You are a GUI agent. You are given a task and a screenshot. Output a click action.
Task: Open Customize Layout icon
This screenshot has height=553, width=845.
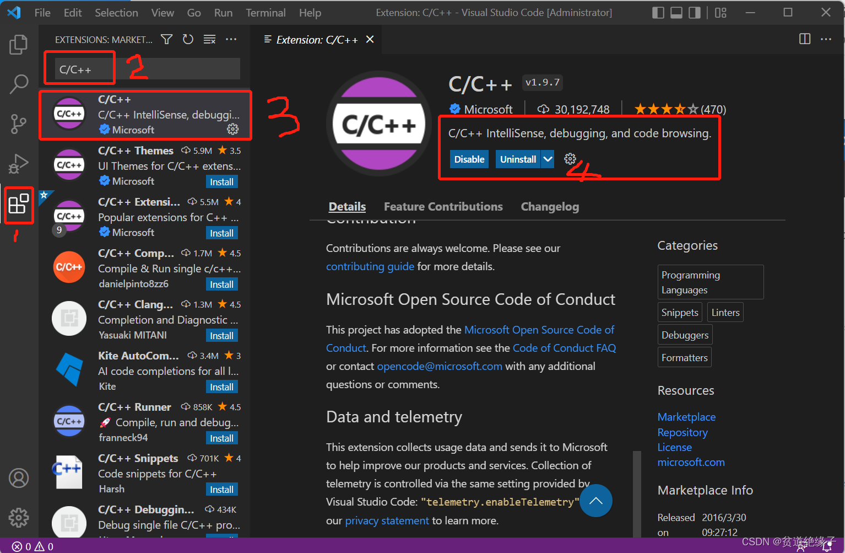[721, 13]
